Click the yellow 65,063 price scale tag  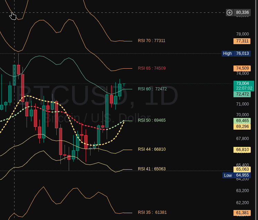(242, 169)
